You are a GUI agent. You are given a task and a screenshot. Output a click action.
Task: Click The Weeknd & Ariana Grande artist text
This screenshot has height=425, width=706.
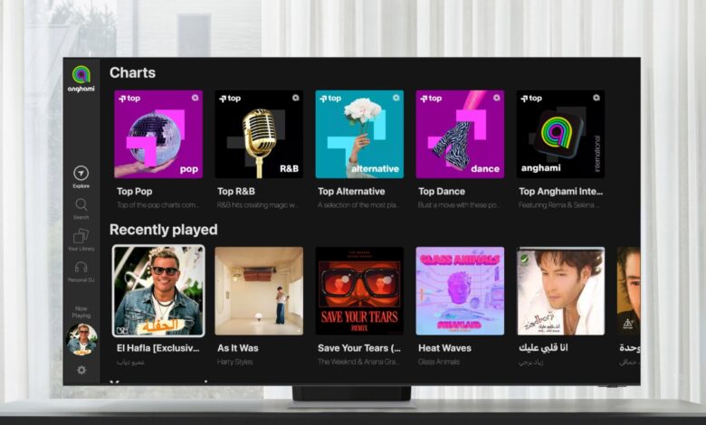point(358,362)
